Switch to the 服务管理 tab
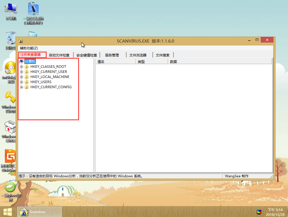Image resolution: width=288 pixels, height=217 pixels. [x=112, y=55]
